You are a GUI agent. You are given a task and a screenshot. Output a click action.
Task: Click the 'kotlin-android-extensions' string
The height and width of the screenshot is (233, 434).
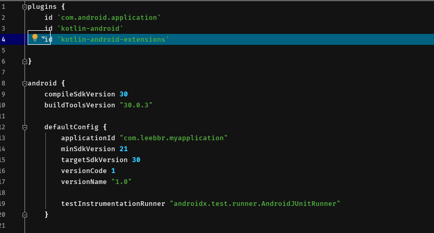click(x=113, y=39)
